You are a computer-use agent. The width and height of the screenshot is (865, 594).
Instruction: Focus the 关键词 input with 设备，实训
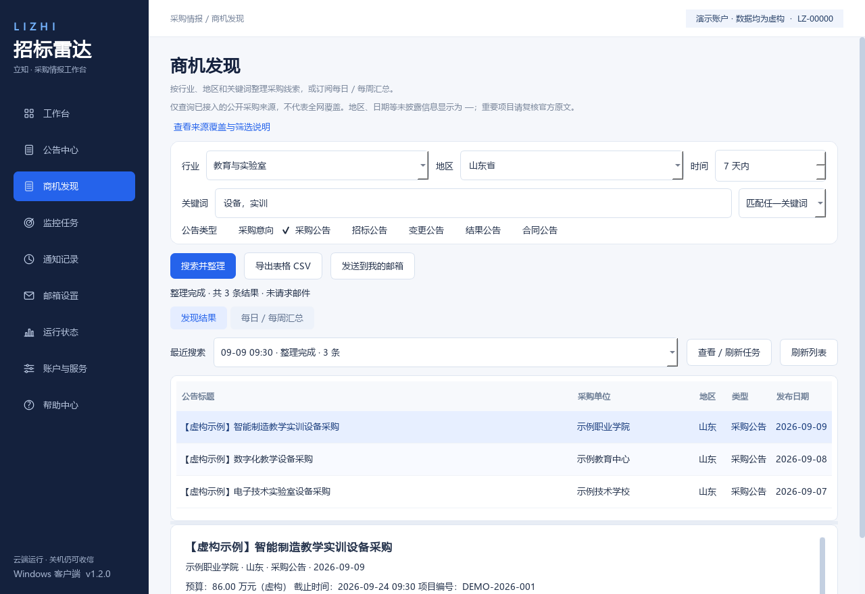pyautogui.click(x=473, y=203)
